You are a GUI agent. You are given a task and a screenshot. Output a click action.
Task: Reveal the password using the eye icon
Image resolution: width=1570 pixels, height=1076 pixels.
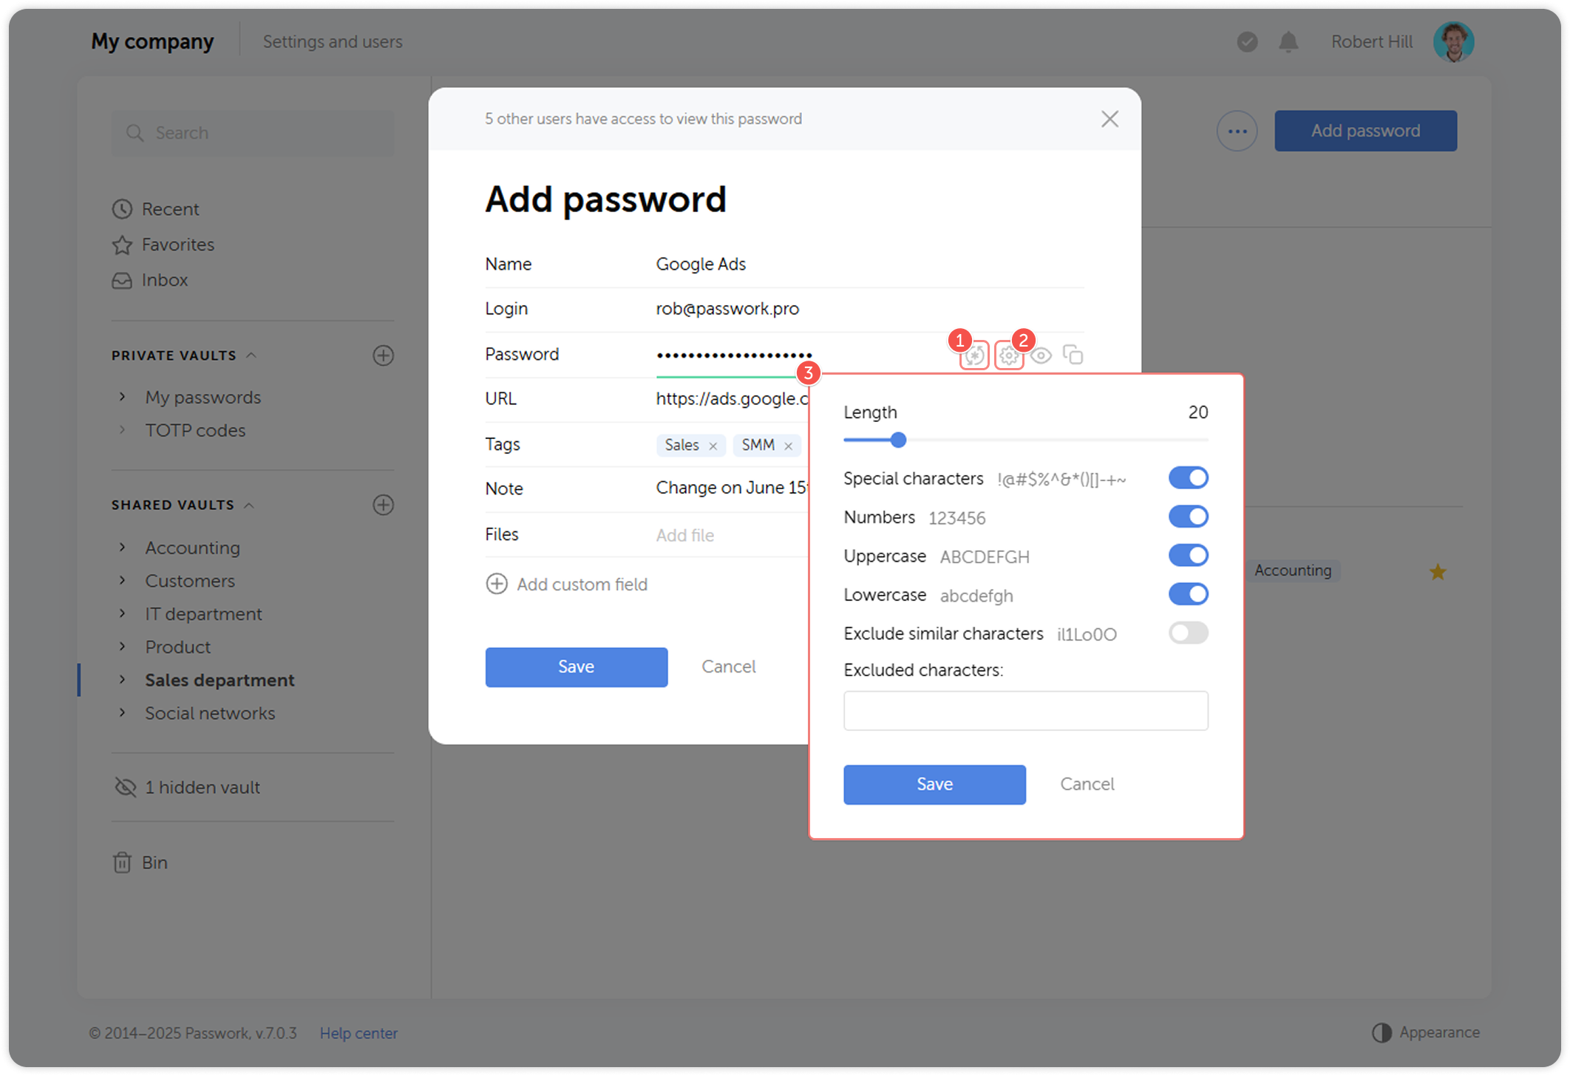click(1042, 355)
